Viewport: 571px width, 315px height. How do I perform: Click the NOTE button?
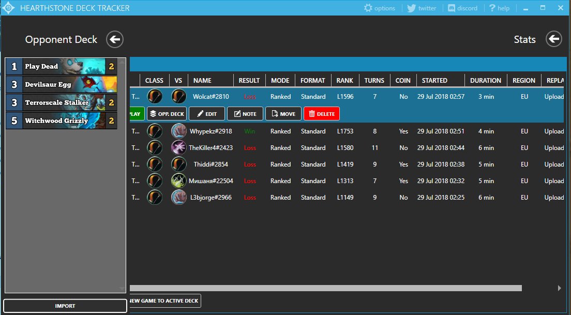(x=245, y=114)
